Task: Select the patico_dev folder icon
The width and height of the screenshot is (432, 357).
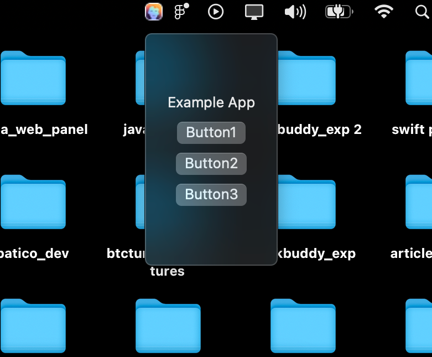Action: (33, 202)
